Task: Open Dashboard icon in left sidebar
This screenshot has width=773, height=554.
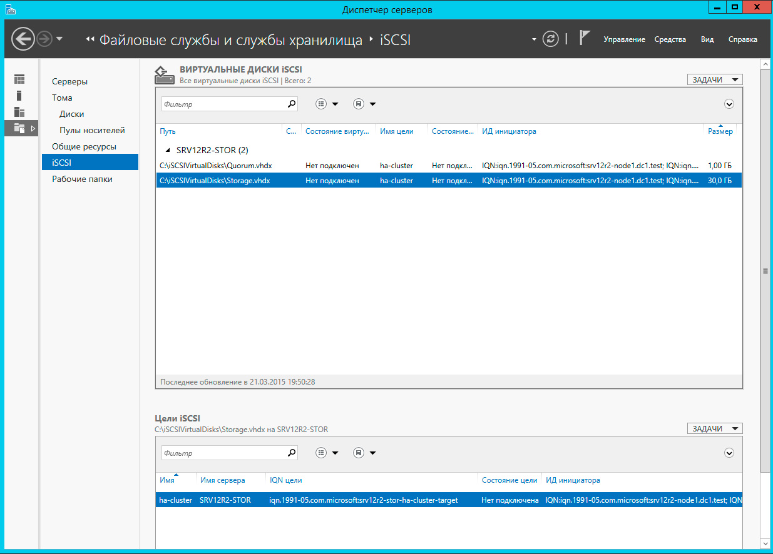Action: click(19, 79)
